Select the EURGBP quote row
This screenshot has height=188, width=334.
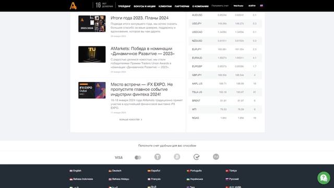pyautogui.click(x=225, y=66)
